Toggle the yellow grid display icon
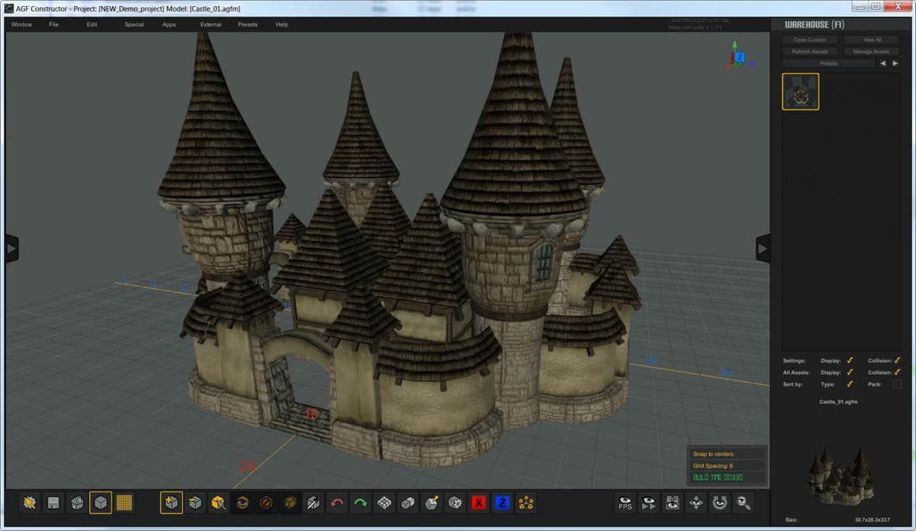The image size is (916, 531). [124, 502]
